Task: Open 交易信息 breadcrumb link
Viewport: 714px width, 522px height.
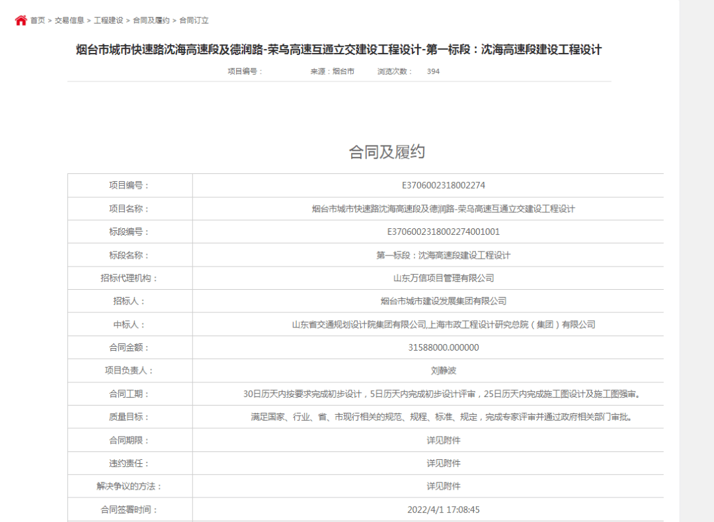Action: pos(69,21)
